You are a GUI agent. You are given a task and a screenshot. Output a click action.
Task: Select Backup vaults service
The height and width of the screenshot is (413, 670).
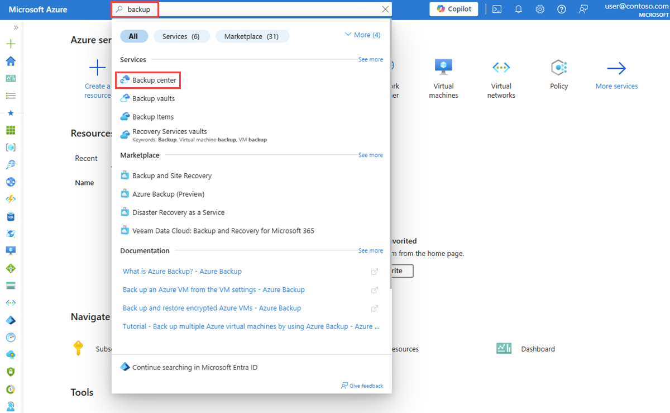pos(154,98)
